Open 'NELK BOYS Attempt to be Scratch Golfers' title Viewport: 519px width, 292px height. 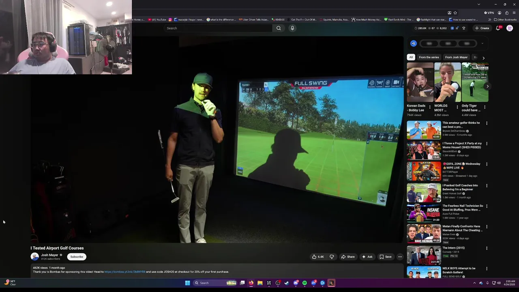(459, 270)
